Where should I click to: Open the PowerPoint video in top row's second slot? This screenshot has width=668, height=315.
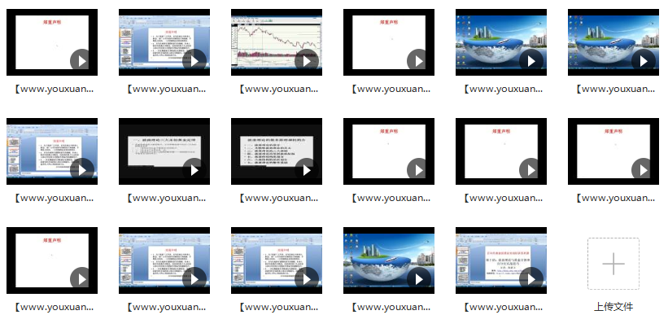point(164,42)
